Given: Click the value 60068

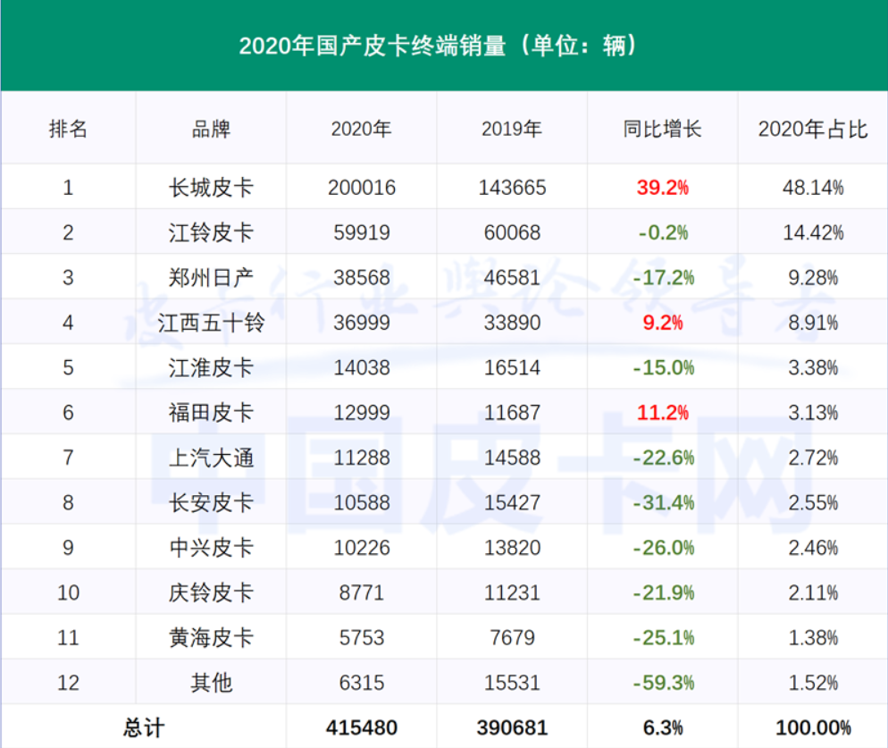Looking at the screenshot, I should point(512,233).
